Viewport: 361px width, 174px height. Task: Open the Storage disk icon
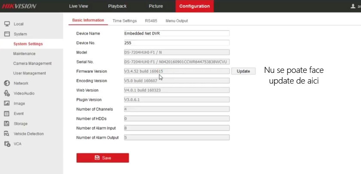point(7,124)
